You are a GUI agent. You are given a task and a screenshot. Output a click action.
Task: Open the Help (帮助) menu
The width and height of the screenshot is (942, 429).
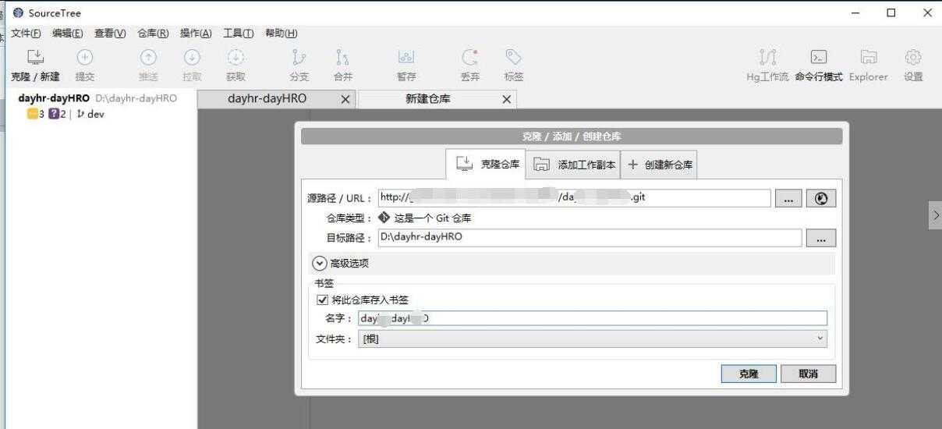281,33
